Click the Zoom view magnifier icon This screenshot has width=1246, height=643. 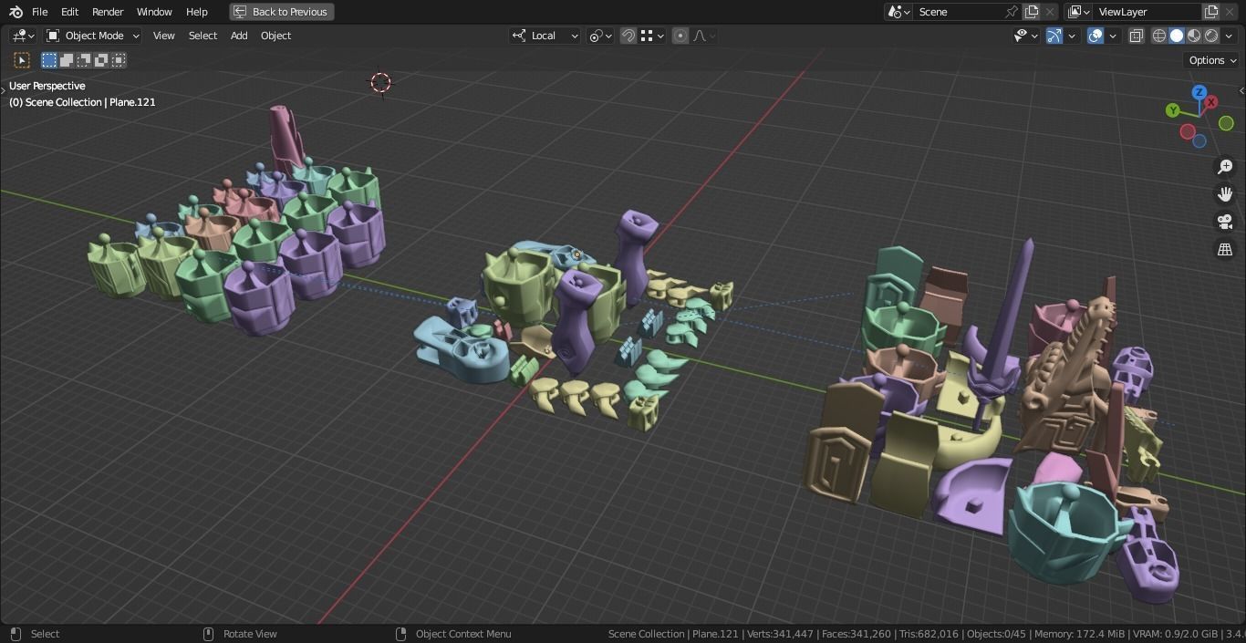tap(1225, 167)
